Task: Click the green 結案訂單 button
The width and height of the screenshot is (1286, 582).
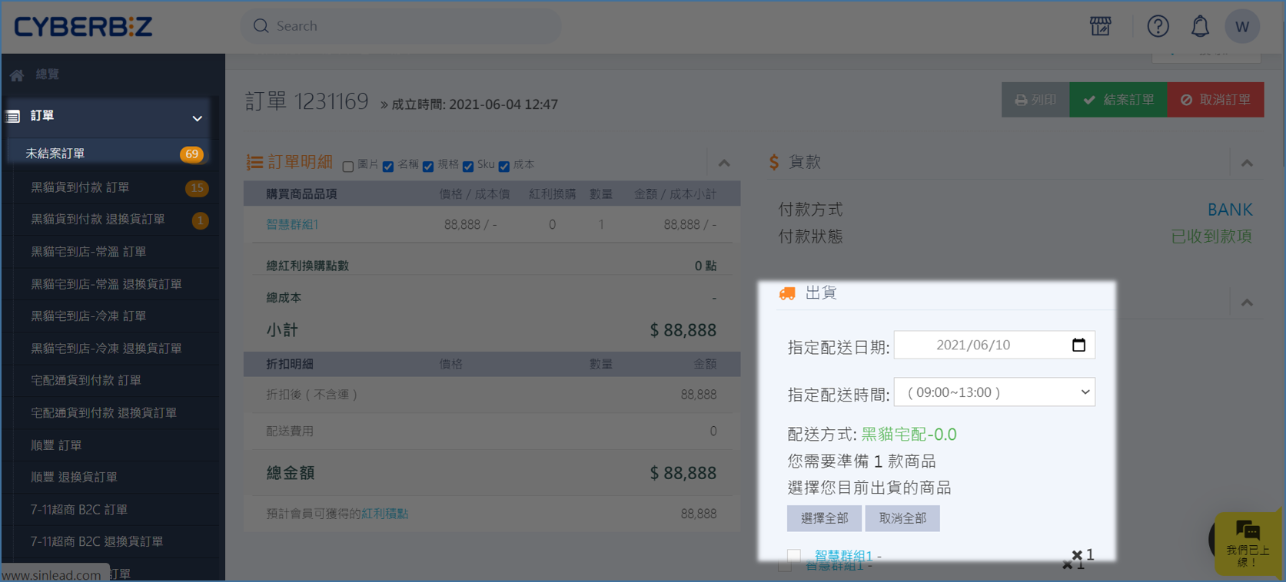Action: click(1118, 100)
